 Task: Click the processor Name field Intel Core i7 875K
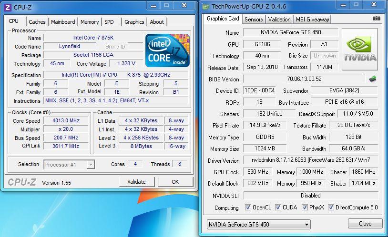point(93,38)
